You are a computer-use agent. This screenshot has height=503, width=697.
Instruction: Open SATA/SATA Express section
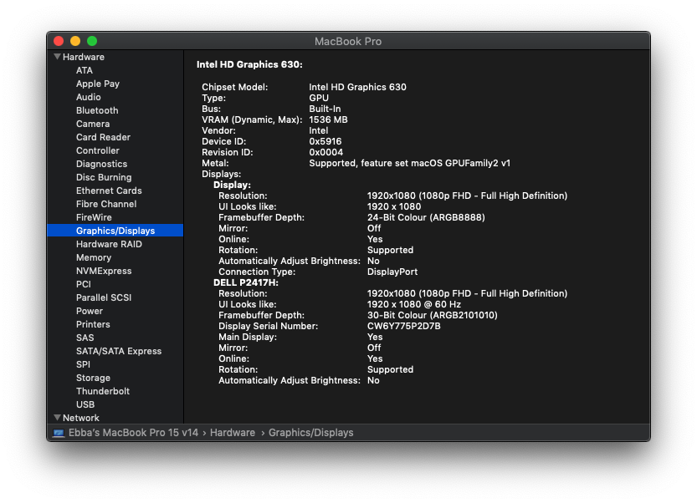119,351
